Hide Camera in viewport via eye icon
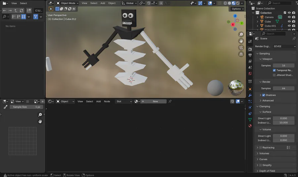 click(x=289, y=17)
